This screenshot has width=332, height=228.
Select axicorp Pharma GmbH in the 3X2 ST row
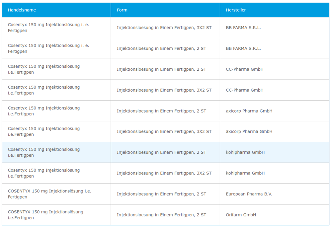[x=249, y=131]
